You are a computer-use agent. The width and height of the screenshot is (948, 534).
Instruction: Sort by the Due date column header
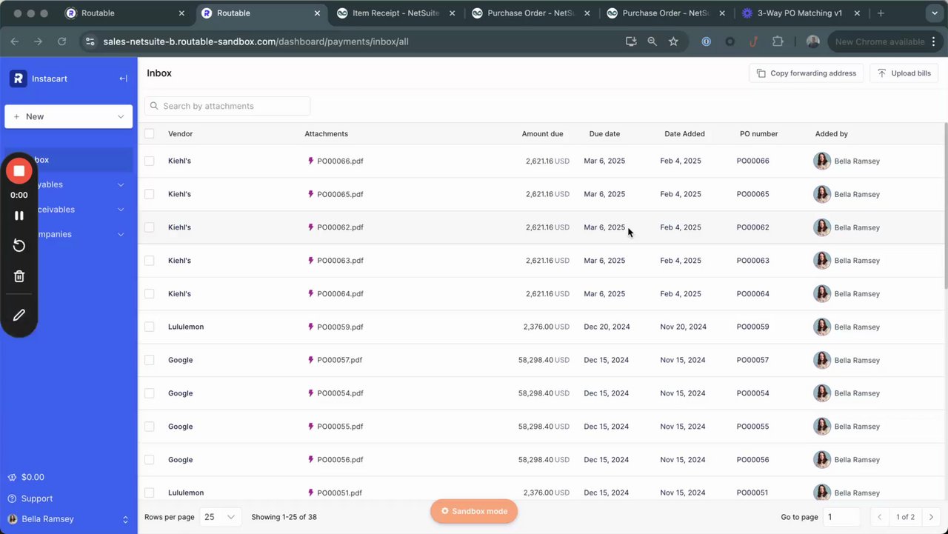[604, 134]
